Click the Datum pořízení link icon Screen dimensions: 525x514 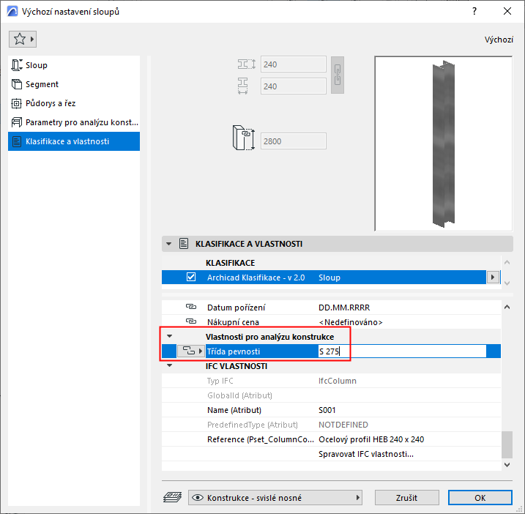(191, 307)
